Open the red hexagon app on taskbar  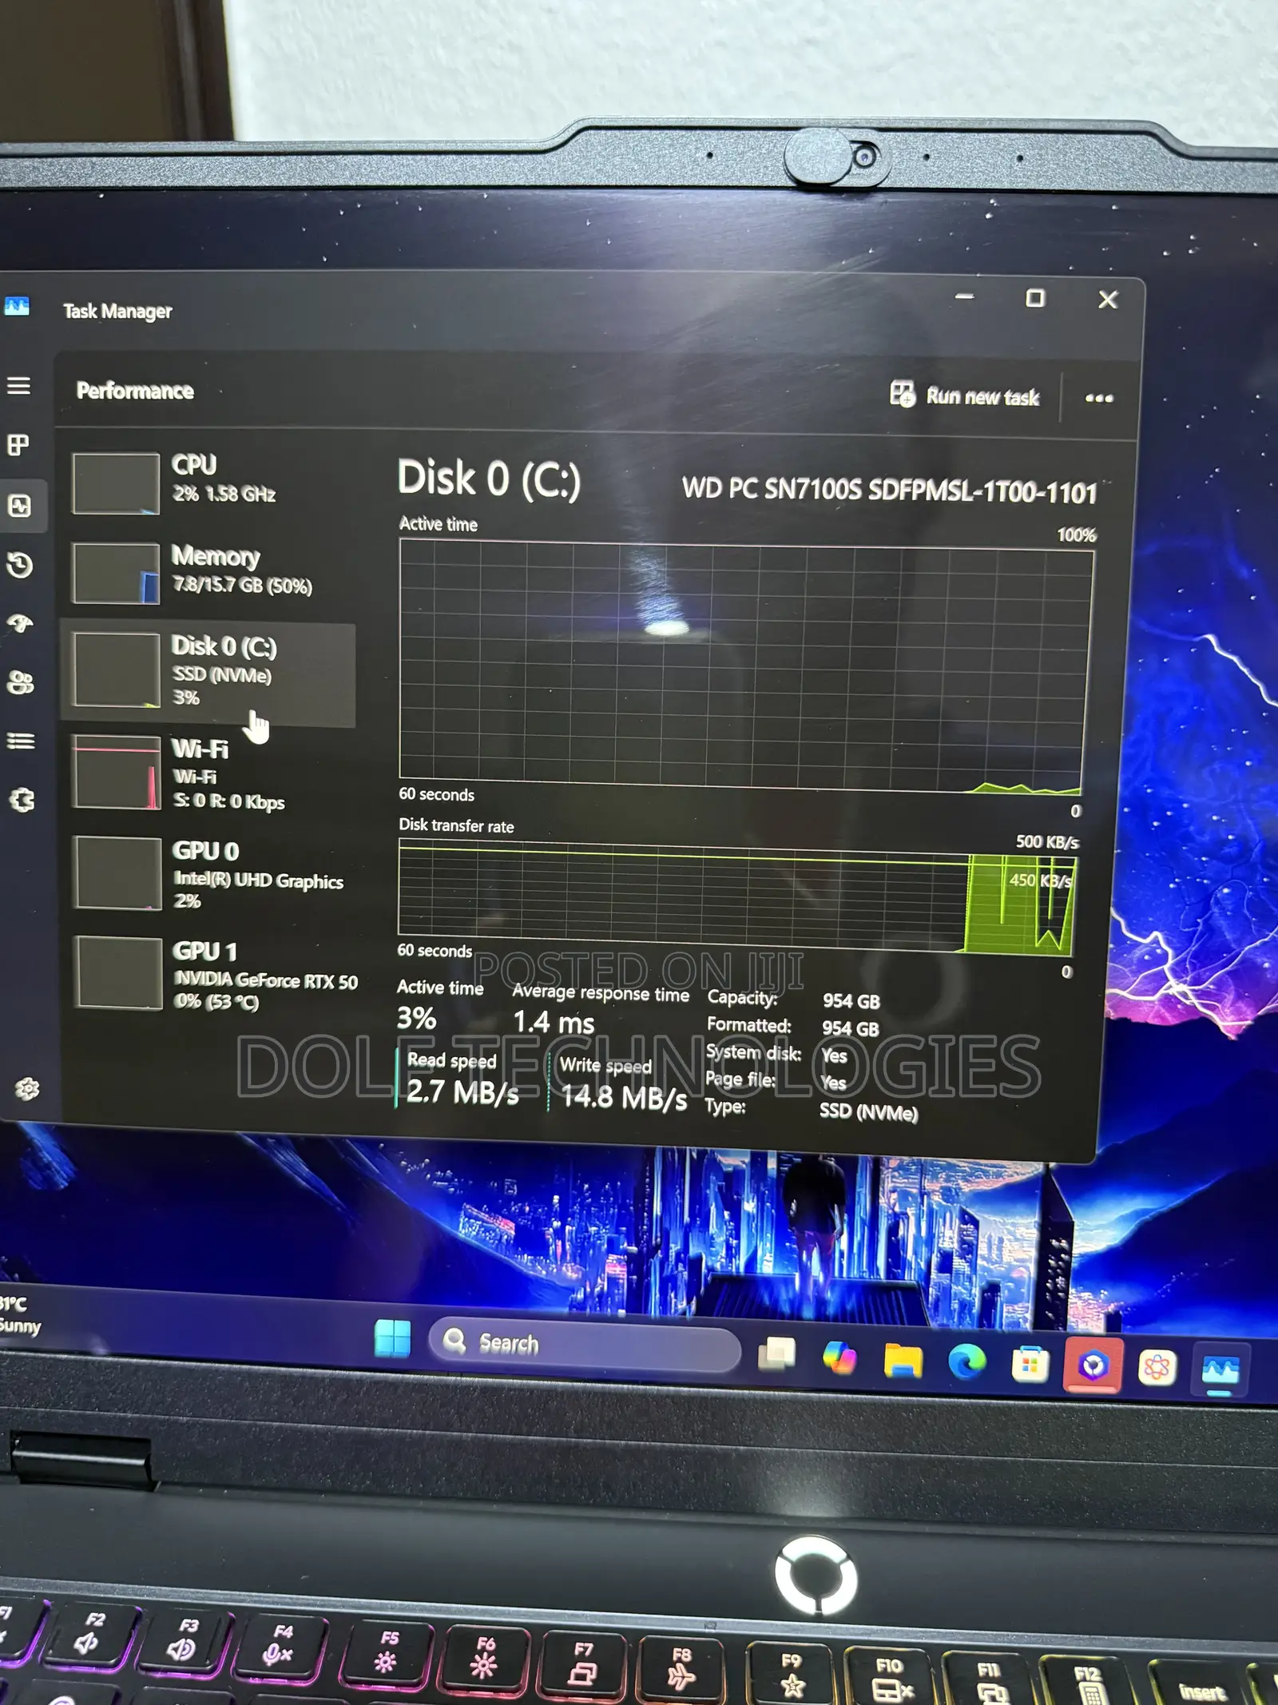1093,1366
